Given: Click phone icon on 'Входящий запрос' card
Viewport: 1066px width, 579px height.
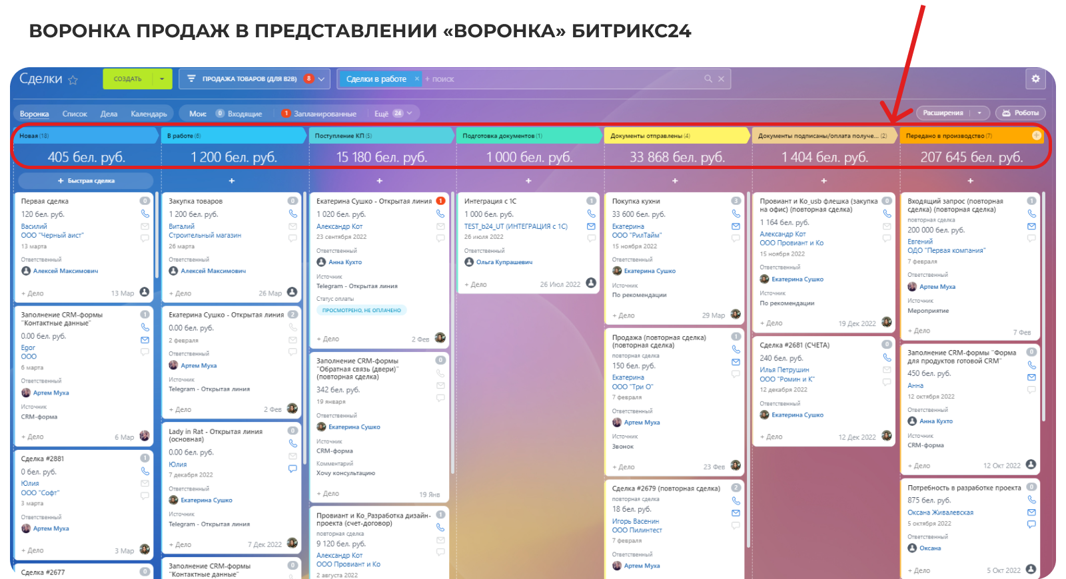Looking at the screenshot, I should click(1031, 214).
